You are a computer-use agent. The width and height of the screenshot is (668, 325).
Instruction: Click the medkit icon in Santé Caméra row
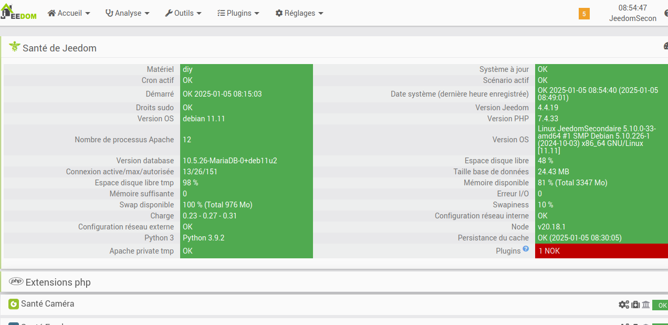[x=635, y=305]
